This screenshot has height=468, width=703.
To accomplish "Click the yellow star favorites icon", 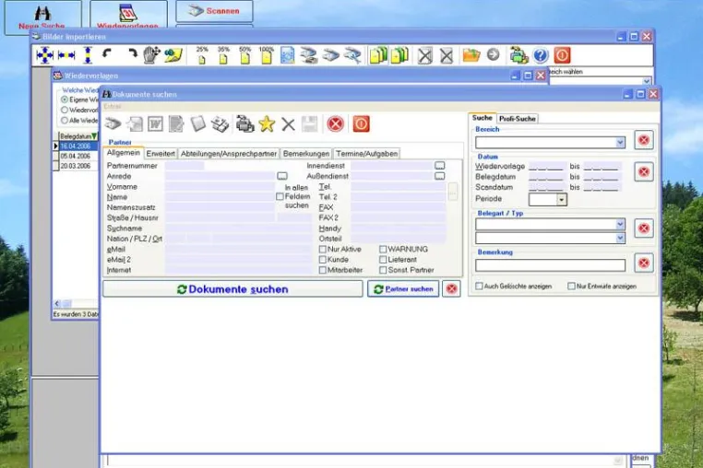I will [x=267, y=124].
